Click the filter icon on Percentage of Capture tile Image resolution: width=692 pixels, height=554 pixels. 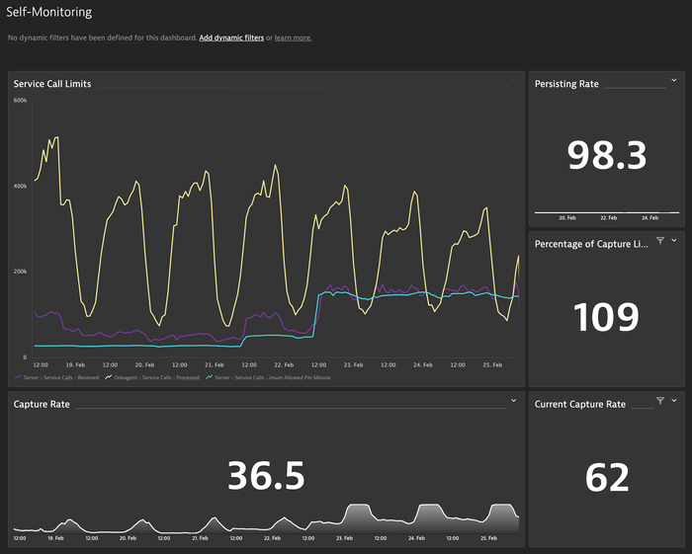(660, 241)
